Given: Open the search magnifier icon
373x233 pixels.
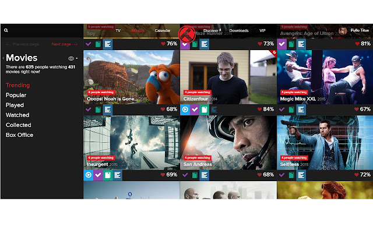Looking at the screenshot, I should (x=6, y=30).
